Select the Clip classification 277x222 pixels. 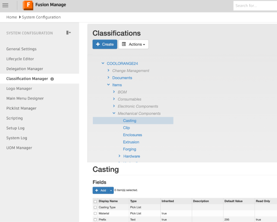[x=126, y=128]
